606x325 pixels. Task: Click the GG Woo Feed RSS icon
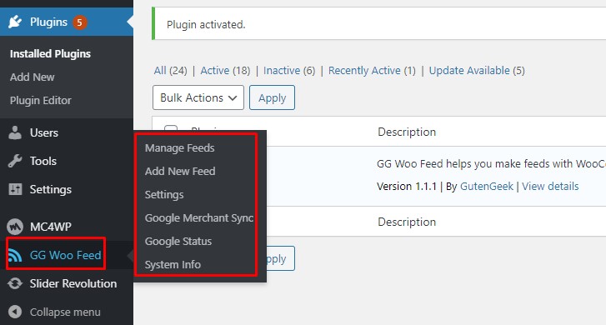point(15,256)
